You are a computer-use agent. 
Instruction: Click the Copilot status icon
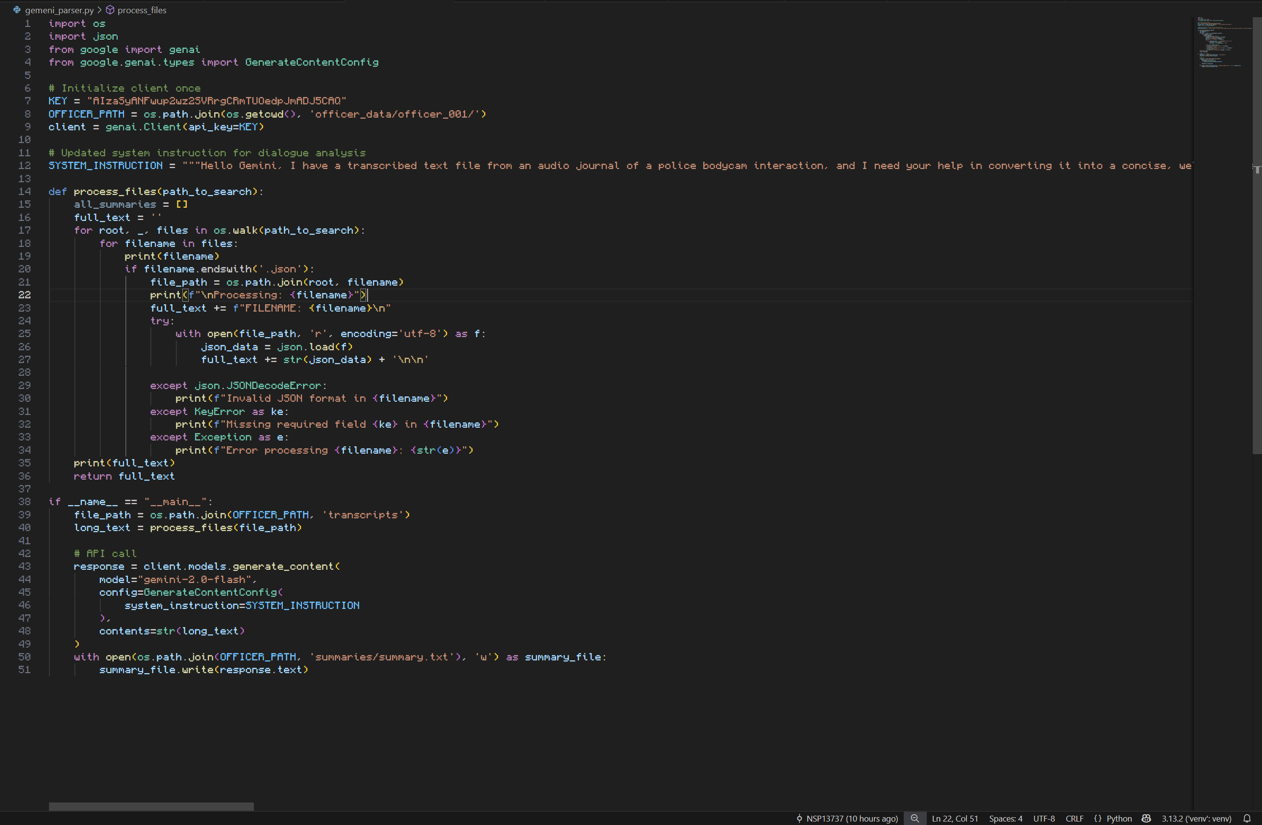1146,818
